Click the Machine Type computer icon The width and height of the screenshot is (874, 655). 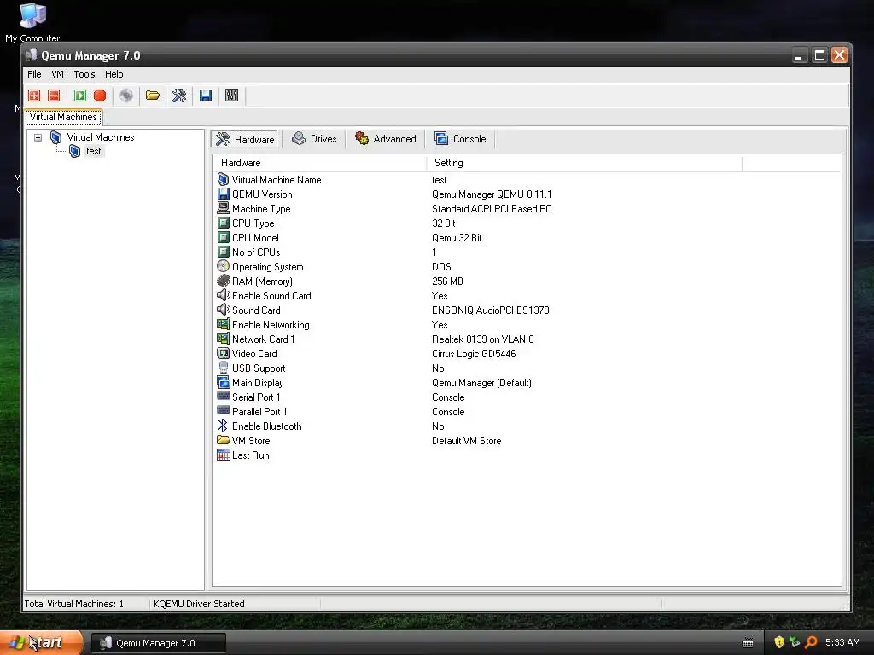[x=223, y=208]
